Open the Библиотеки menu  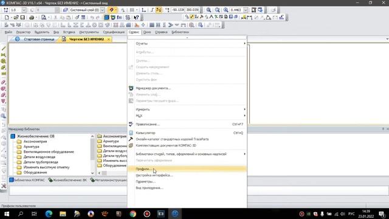coord(180,32)
